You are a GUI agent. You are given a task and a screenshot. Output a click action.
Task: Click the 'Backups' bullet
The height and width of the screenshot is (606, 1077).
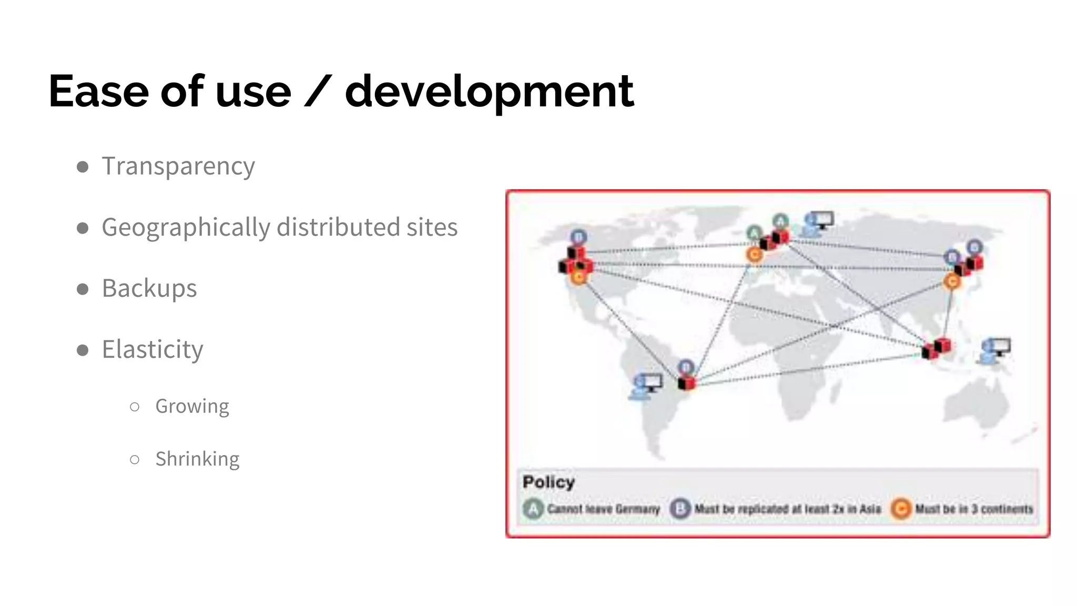[149, 289]
